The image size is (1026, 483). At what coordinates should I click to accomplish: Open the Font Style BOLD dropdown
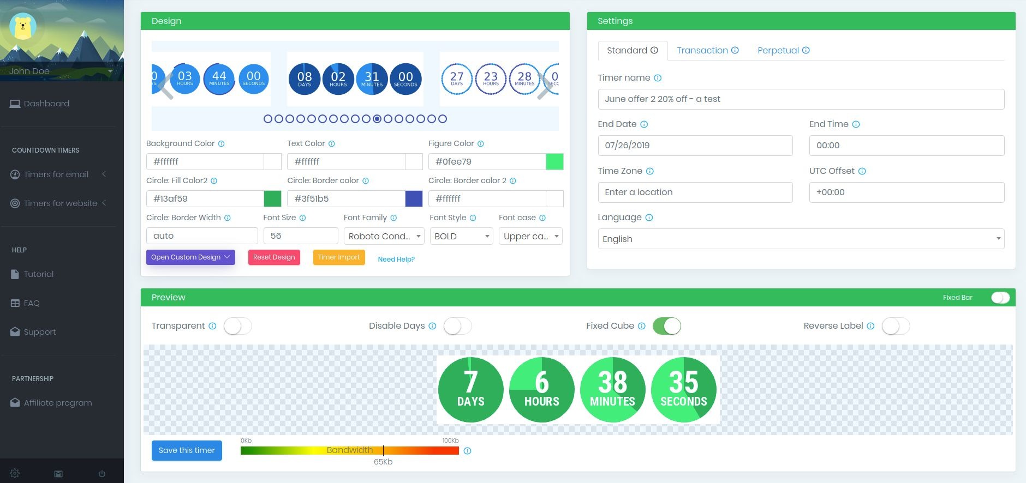tap(461, 236)
